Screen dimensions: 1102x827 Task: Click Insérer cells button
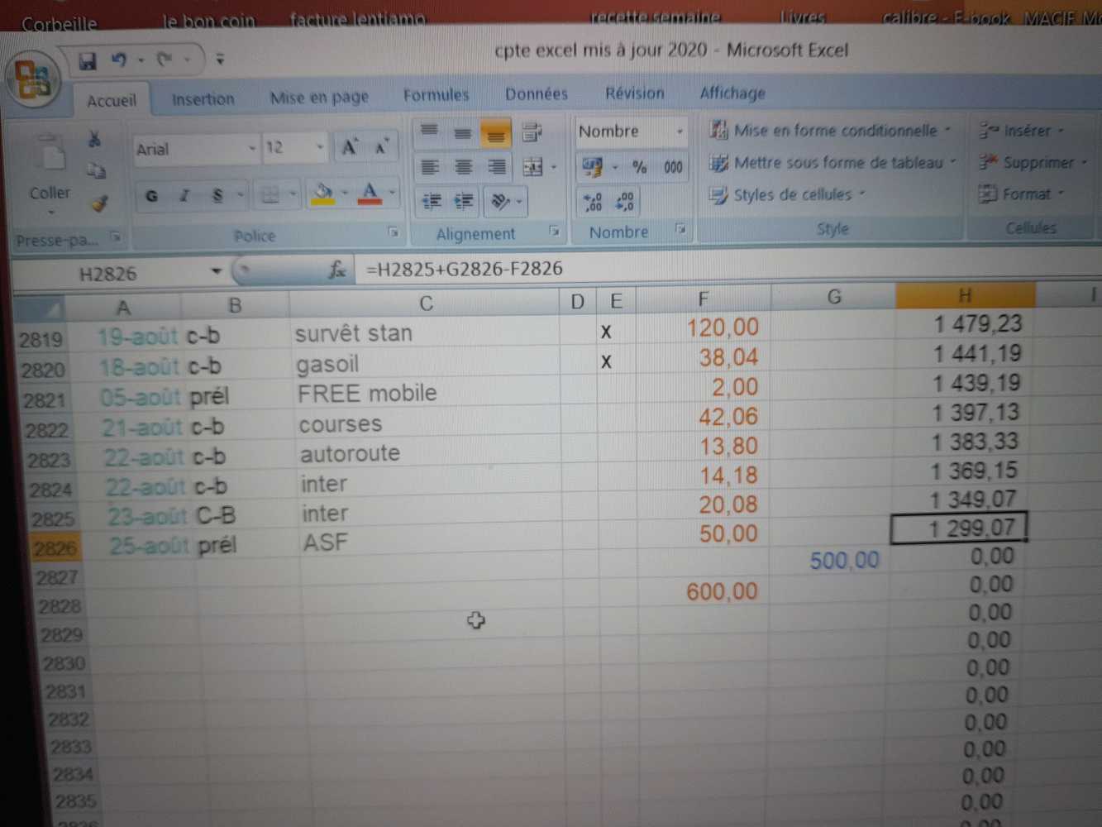[x=1023, y=131]
